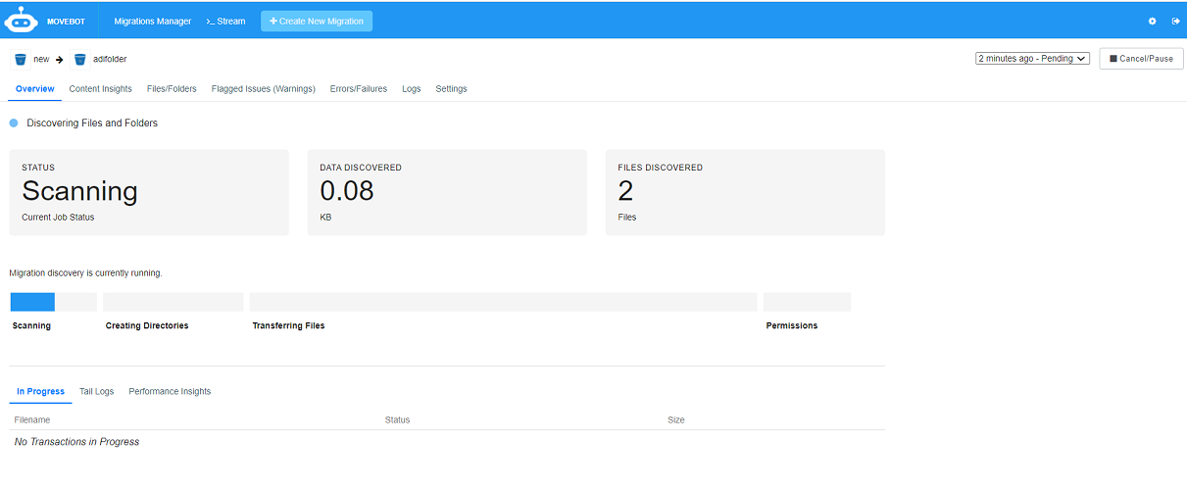Open settings via the gear icon

[x=1153, y=21]
